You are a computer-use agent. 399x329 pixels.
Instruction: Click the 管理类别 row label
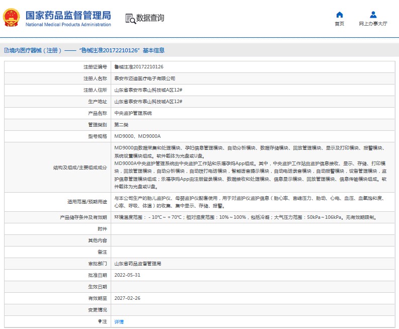click(98, 125)
